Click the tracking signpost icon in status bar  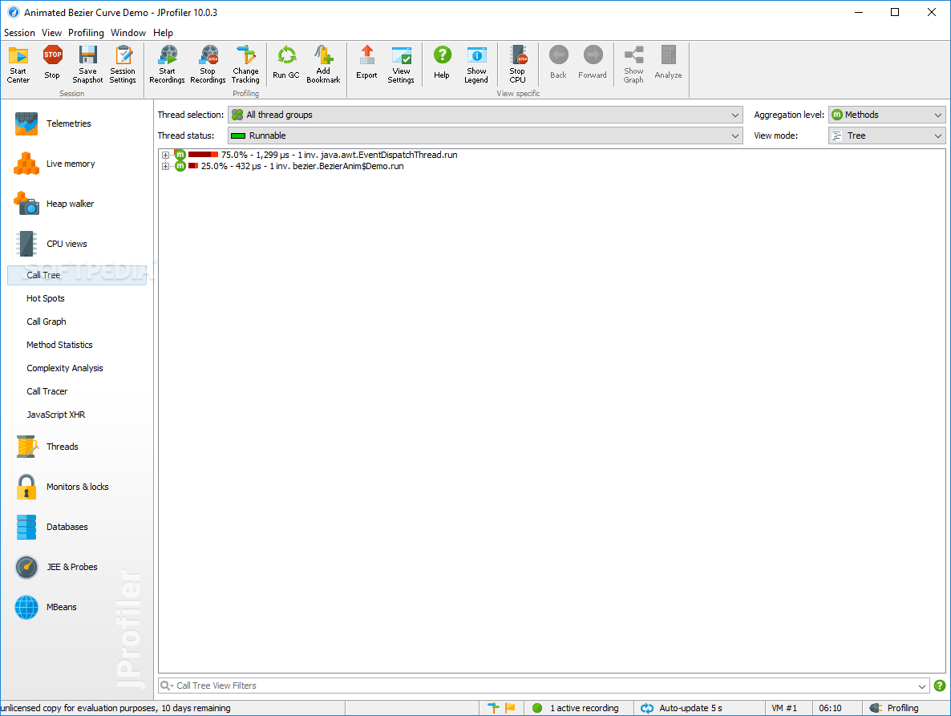tap(493, 707)
